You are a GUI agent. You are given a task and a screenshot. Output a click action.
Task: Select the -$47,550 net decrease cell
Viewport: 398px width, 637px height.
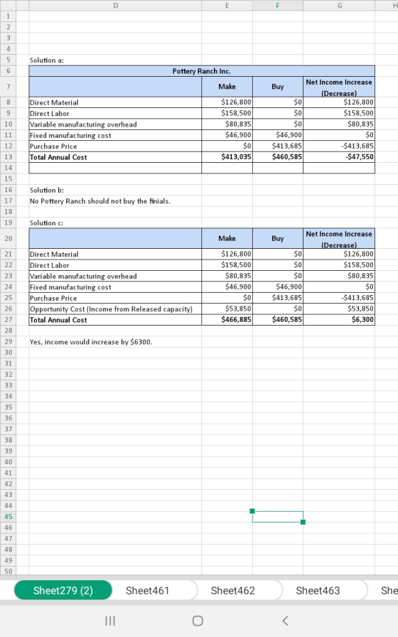[339, 157]
